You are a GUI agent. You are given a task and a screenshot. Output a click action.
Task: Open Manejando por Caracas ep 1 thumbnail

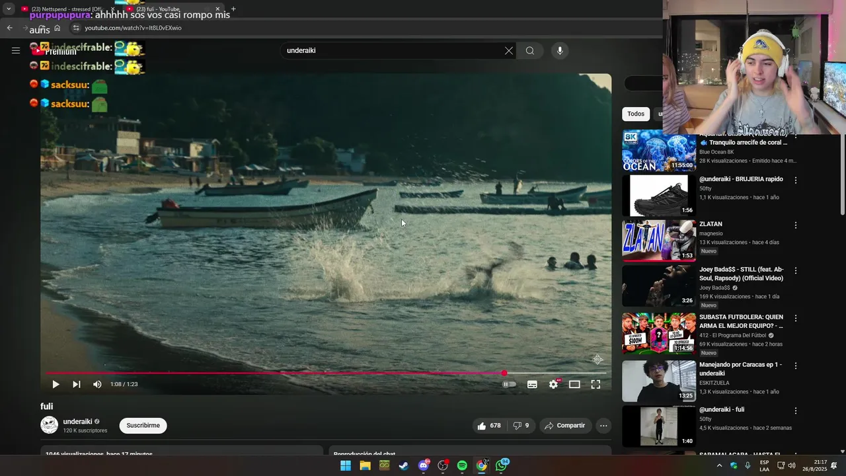[x=659, y=381]
